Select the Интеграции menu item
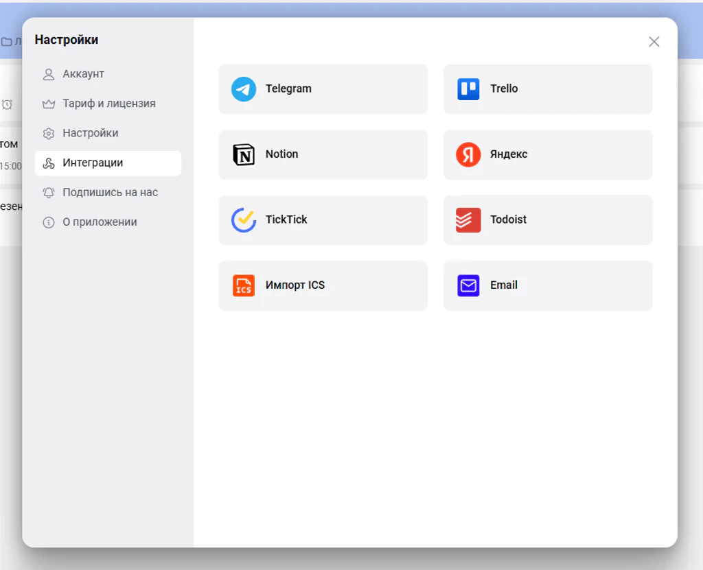The image size is (703, 570). [x=108, y=163]
